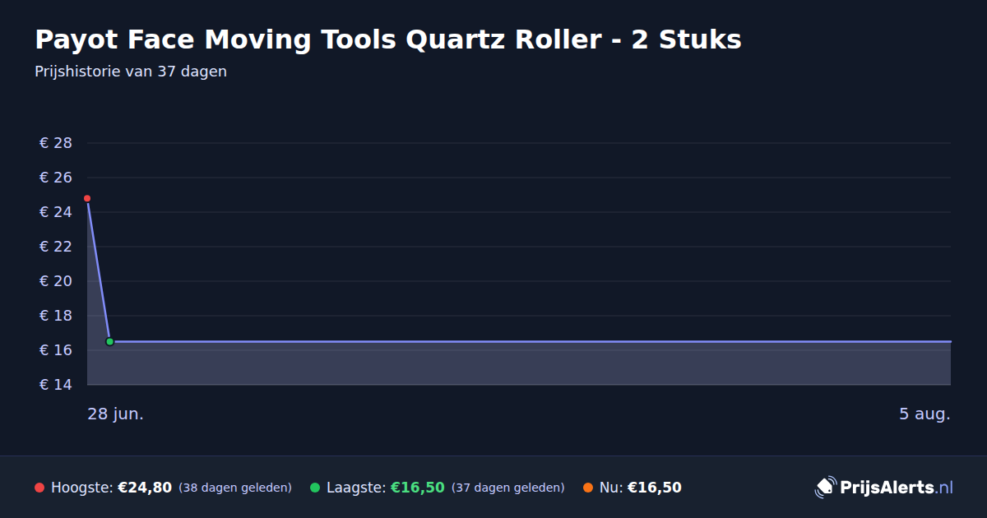This screenshot has width=987, height=518.
Task: Click the flat blue price line
Action: click(531, 341)
